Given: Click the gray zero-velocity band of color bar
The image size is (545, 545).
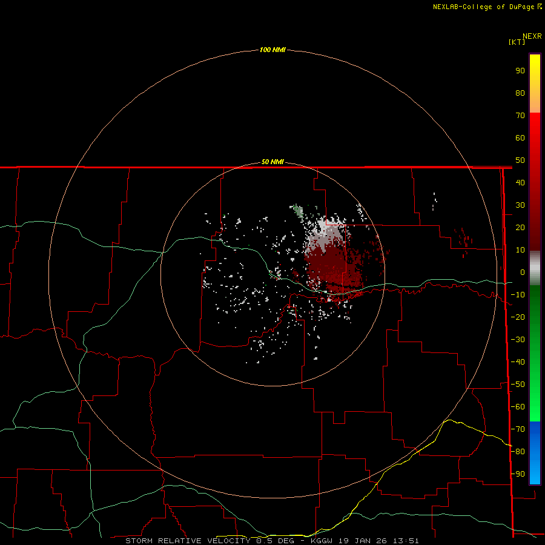Looking at the screenshot, I should click(535, 268).
